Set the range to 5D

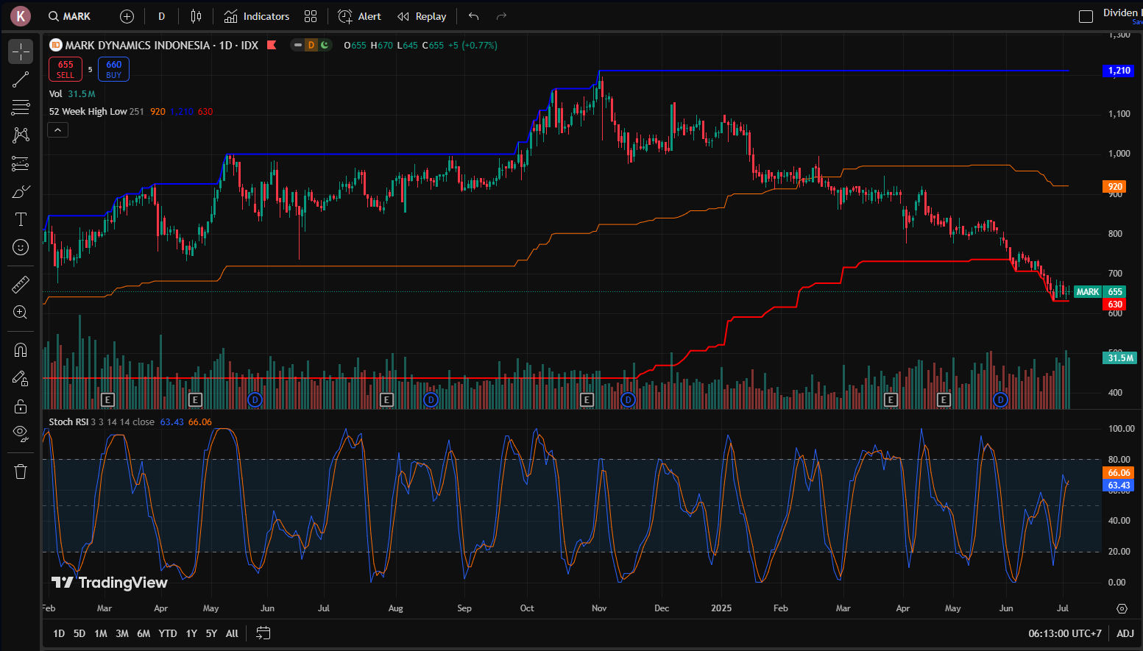click(79, 633)
